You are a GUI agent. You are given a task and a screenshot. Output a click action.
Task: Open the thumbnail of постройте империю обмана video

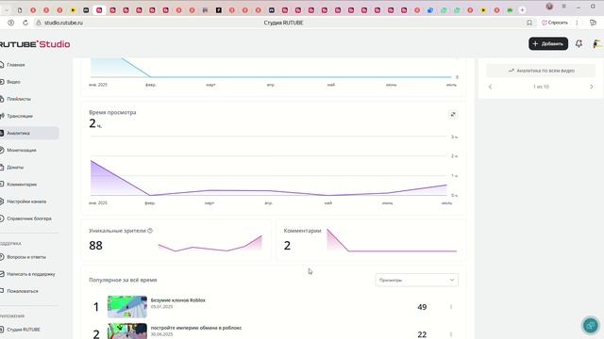pyautogui.click(x=127, y=331)
